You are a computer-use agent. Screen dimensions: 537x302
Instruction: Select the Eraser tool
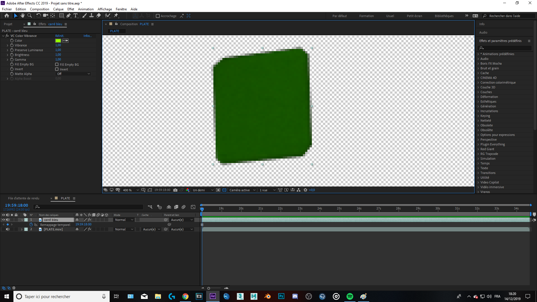[98, 16]
